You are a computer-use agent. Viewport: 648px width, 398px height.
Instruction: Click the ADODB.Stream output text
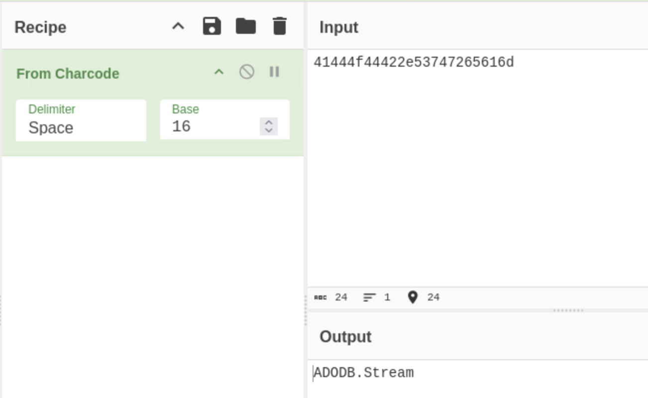coord(364,373)
